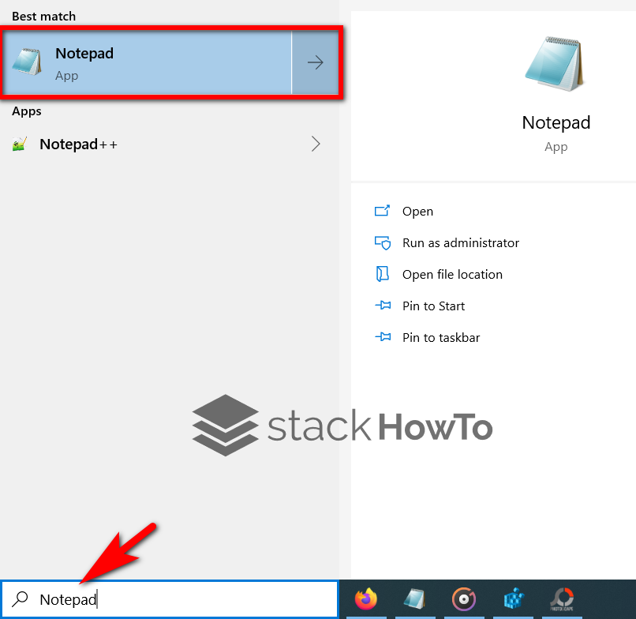Click the search box containing Notepad

[x=170, y=599]
